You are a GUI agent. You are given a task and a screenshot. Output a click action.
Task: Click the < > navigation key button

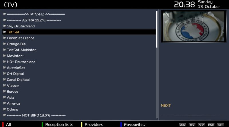(202, 125)
